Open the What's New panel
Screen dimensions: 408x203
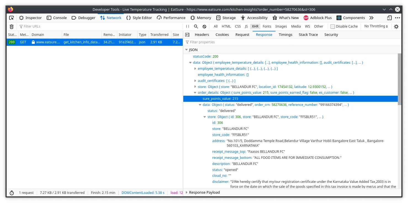[x=285, y=18]
